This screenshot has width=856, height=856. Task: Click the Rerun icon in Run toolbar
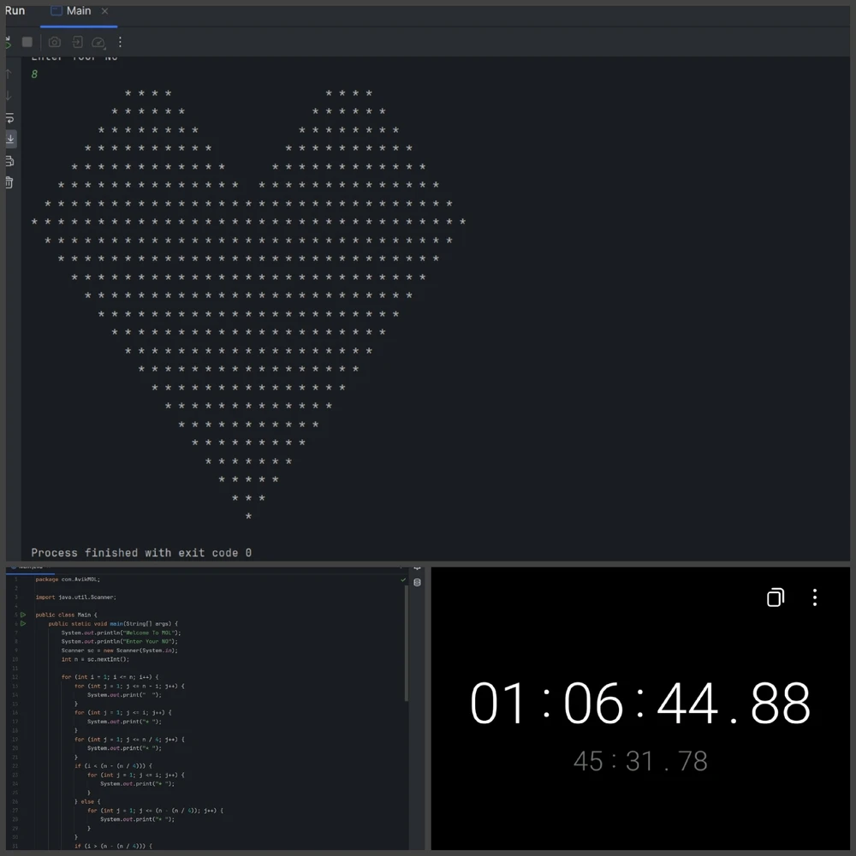tap(7, 42)
